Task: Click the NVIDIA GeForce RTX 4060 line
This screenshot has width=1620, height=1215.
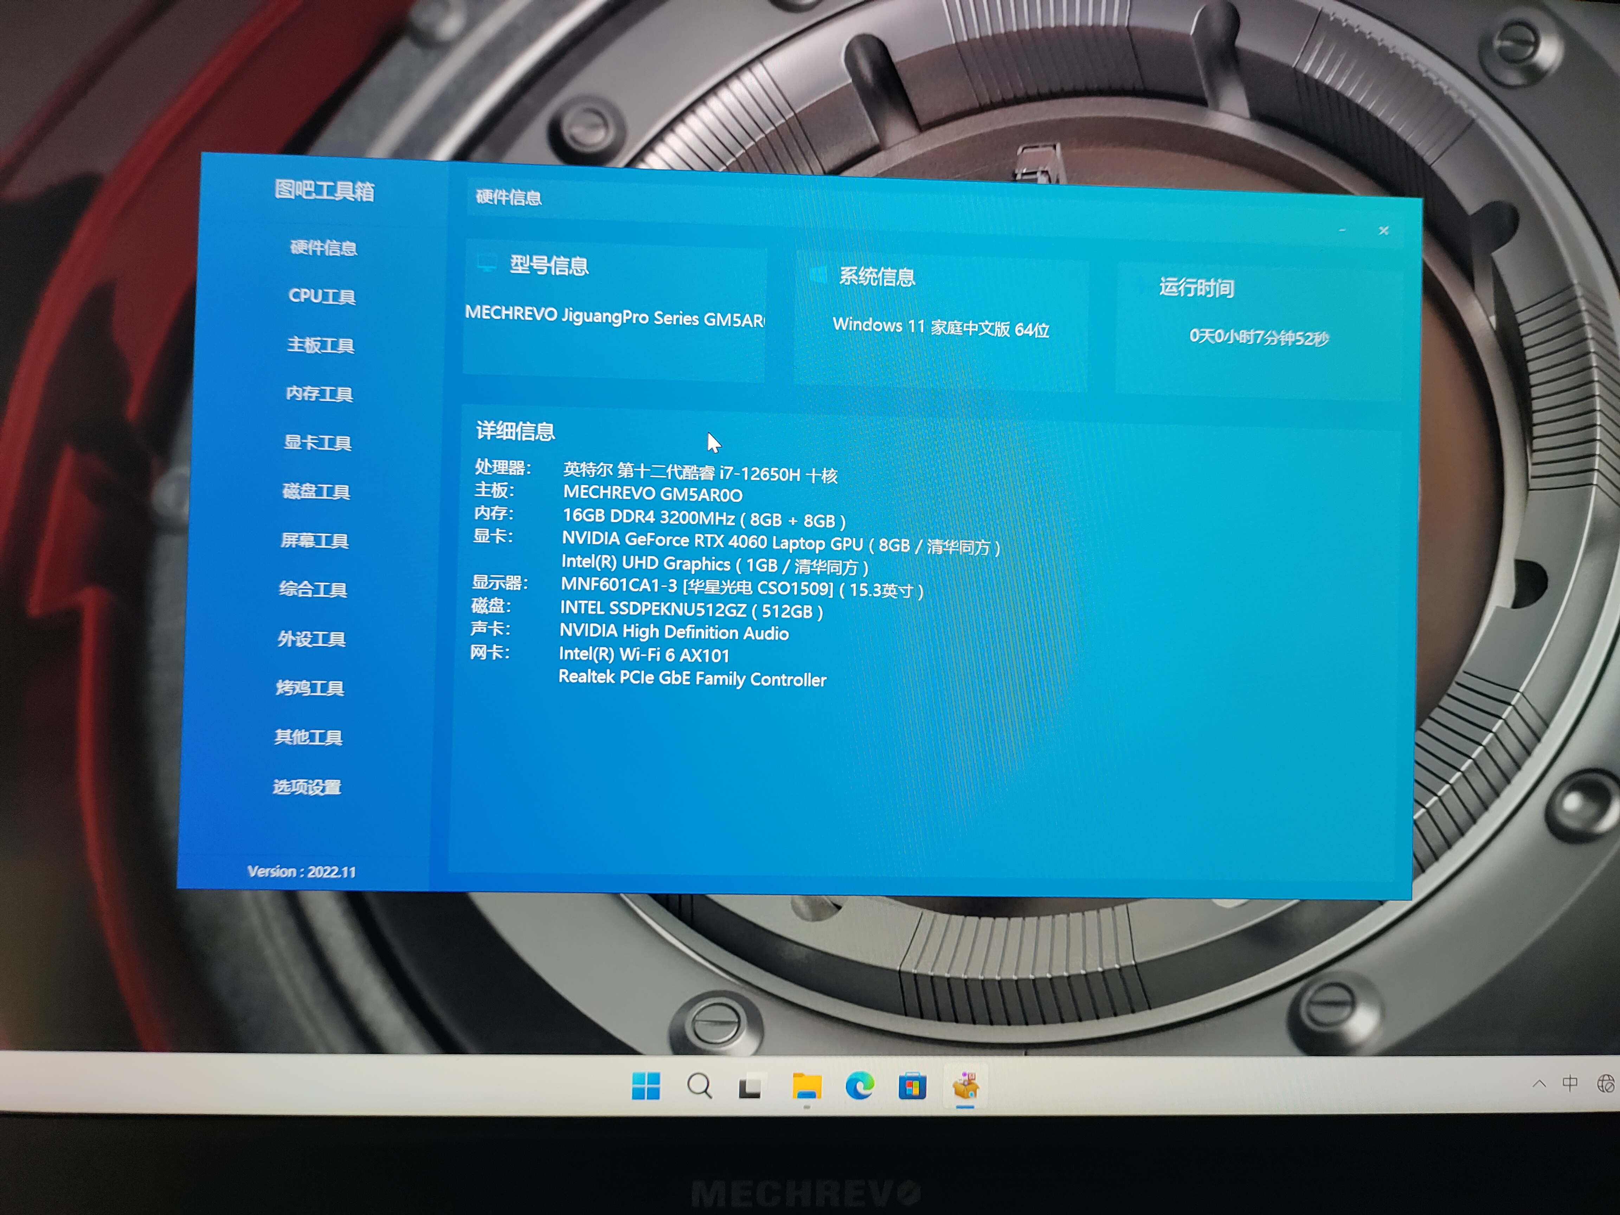Action: [x=781, y=543]
